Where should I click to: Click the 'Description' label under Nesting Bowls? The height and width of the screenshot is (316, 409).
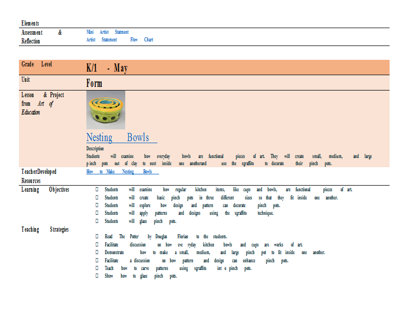[95, 148]
